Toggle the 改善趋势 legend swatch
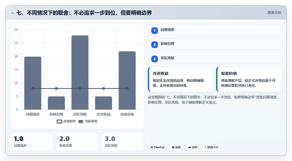This screenshot has height=161, width=292. [x=59, y=122]
